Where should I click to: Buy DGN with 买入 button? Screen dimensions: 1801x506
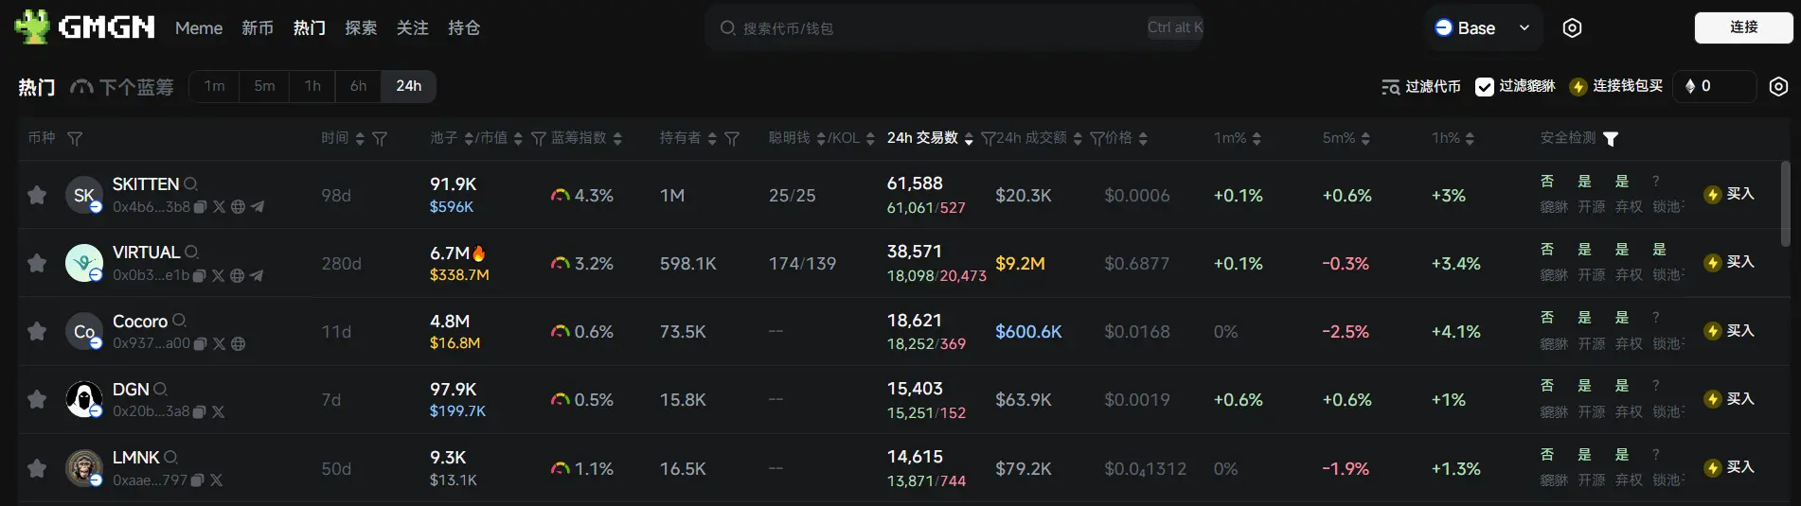pos(1730,399)
